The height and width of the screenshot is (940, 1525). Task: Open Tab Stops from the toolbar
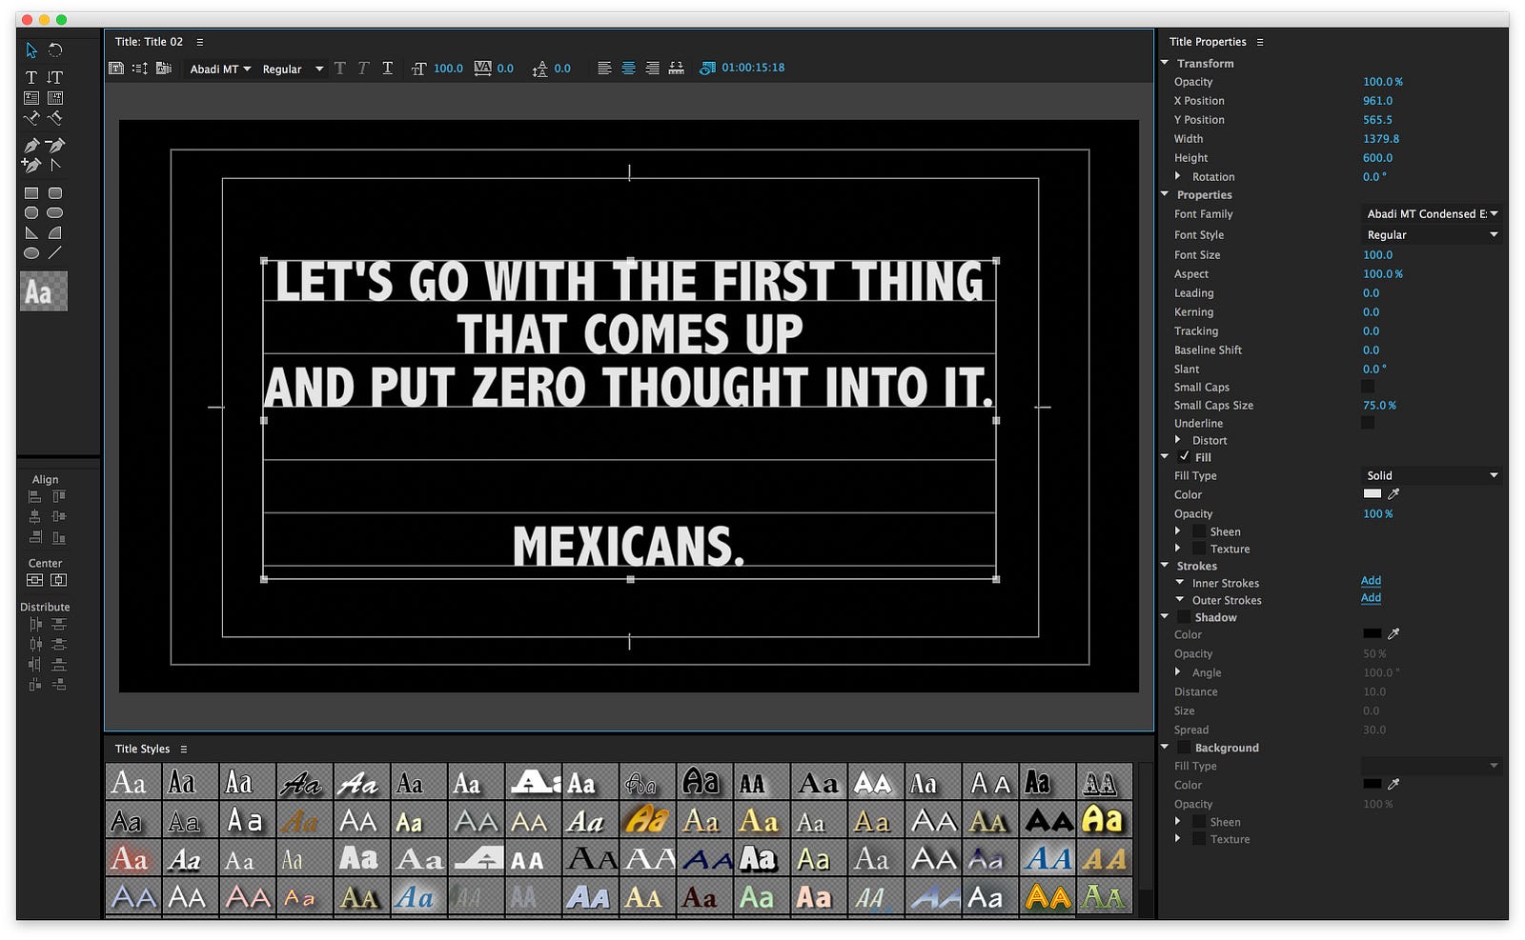676,68
